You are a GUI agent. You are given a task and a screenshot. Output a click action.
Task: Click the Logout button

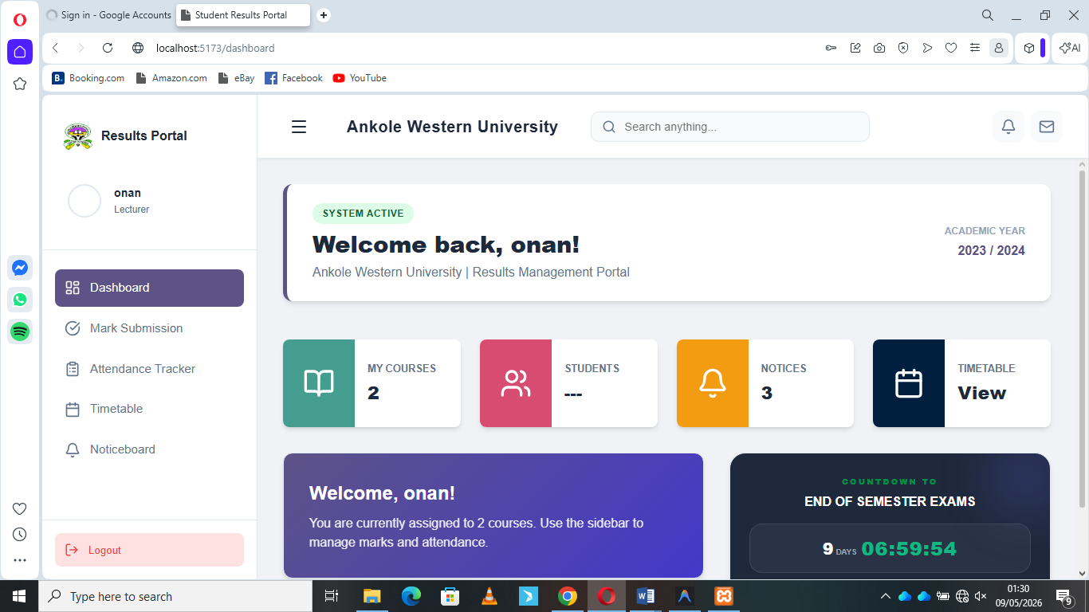click(149, 550)
